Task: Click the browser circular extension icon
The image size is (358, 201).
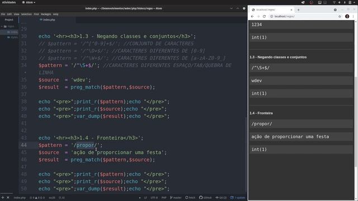Action: pos(335,10)
